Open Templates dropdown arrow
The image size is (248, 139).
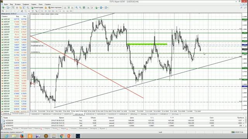click(108, 8)
